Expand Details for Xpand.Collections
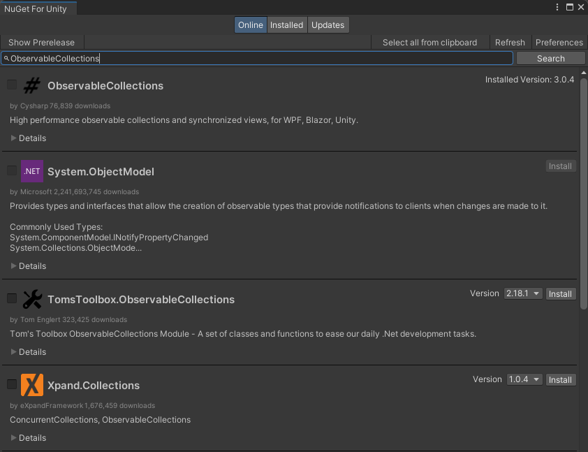588x452 pixels. point(29,438)
